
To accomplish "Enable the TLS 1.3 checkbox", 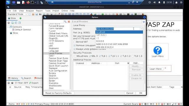I will click(133, 56).
